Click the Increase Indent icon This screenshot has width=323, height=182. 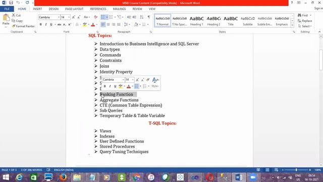tap(134, 17)
